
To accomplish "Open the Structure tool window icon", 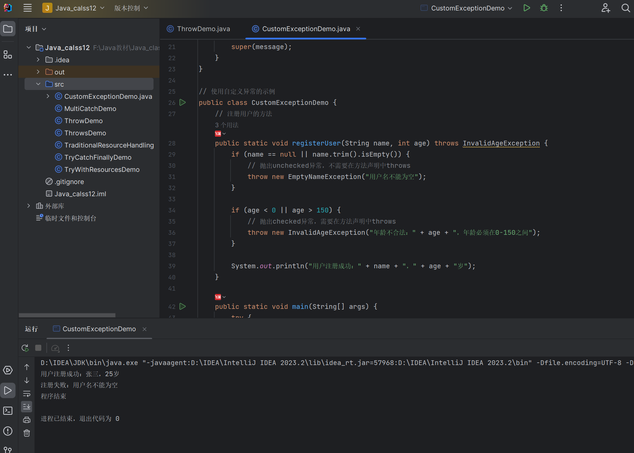I will click(x=8, y=54).
